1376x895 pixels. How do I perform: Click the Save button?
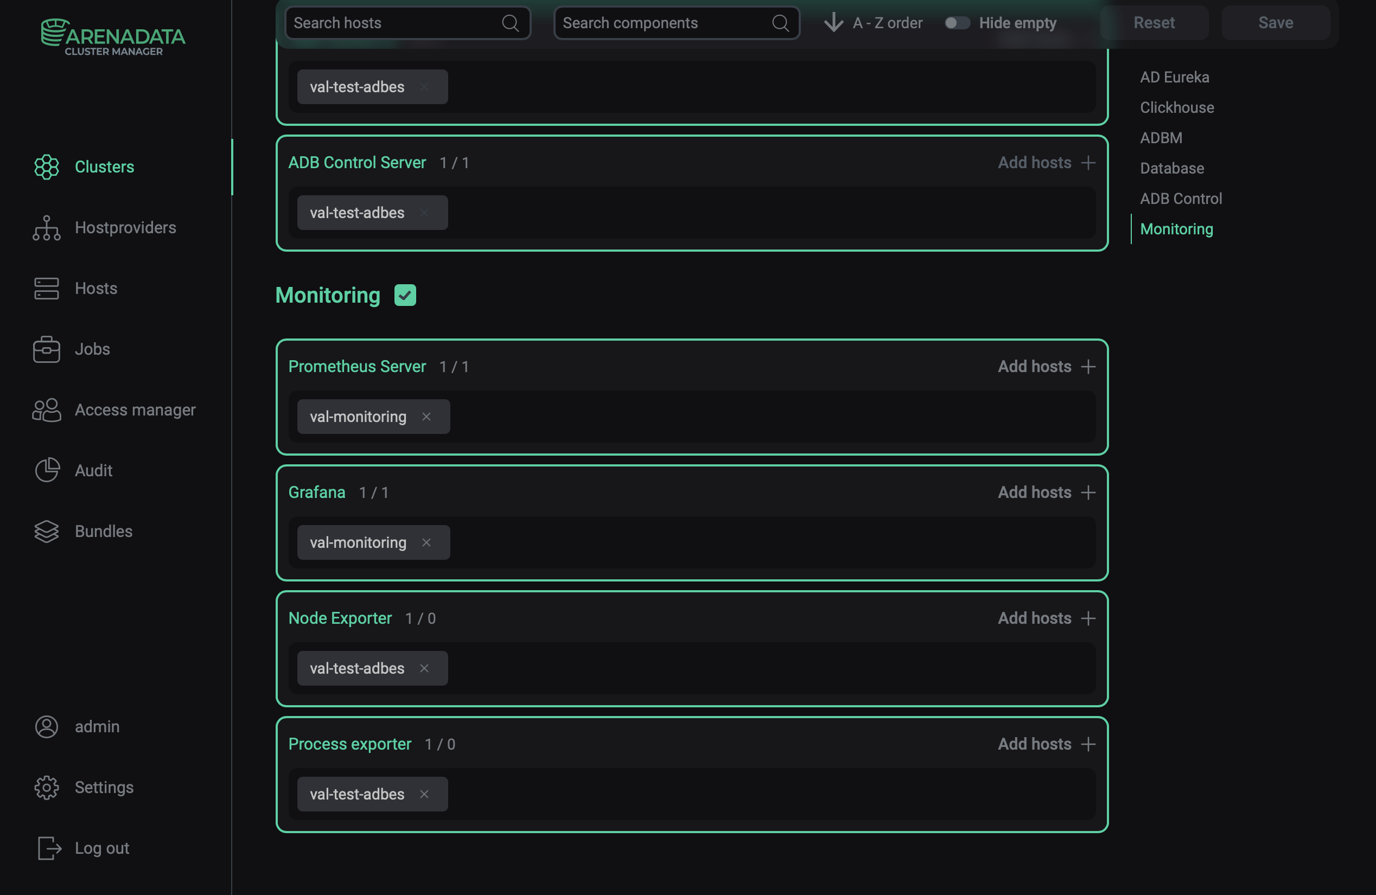pyautogui.click(x=1276, y=23)
